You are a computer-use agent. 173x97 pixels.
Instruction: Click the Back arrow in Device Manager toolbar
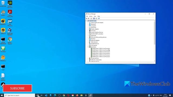86,19
